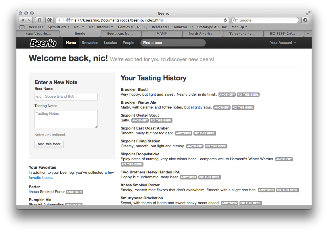The height and width of the screenshot is (232, 328).
Task: Open Locales in the navbar
Action: point(110,42)
